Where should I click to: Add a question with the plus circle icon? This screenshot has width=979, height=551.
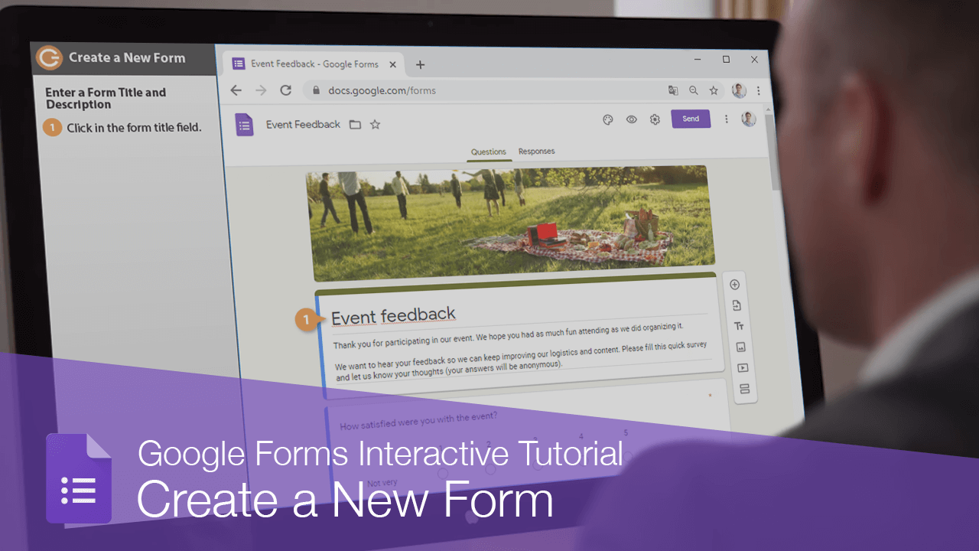735,285
